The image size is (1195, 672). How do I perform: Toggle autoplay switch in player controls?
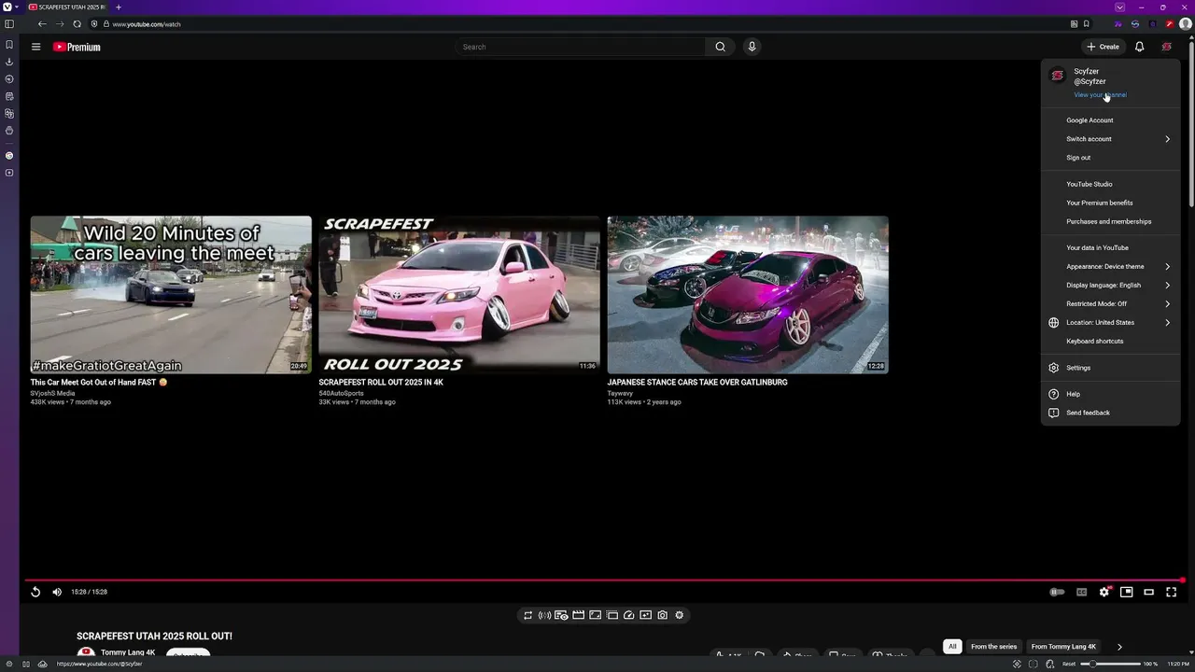[x=1057, y=592]
